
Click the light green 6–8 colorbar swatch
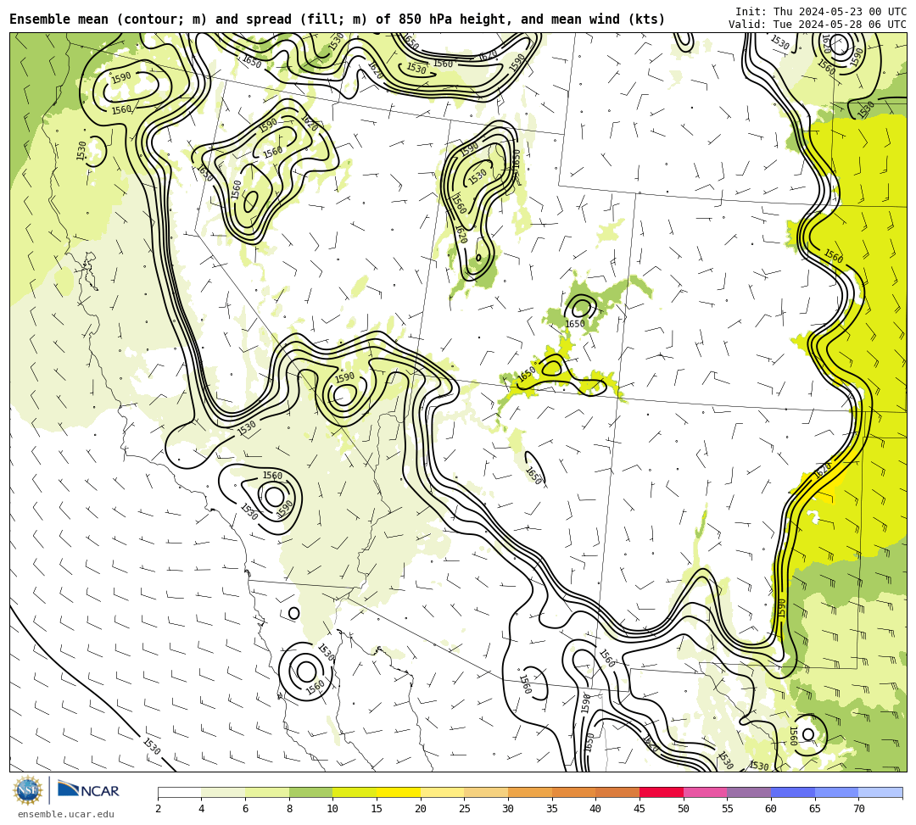[x=267, y=792]
